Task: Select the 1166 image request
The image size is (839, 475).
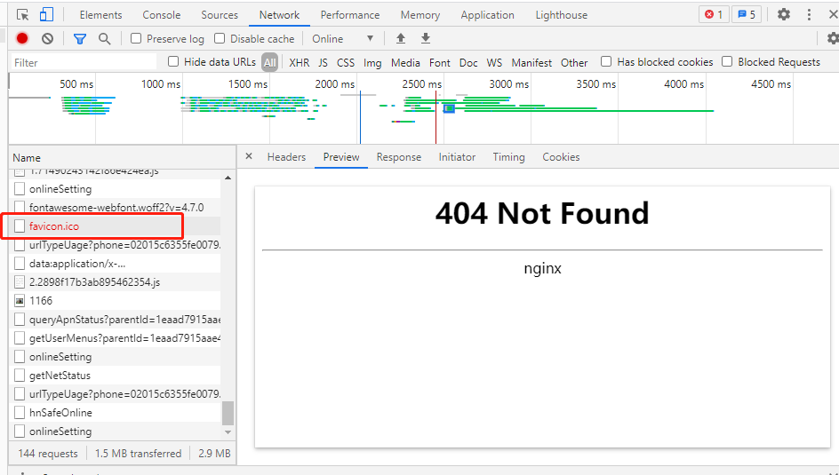Action: click(115, 301)
